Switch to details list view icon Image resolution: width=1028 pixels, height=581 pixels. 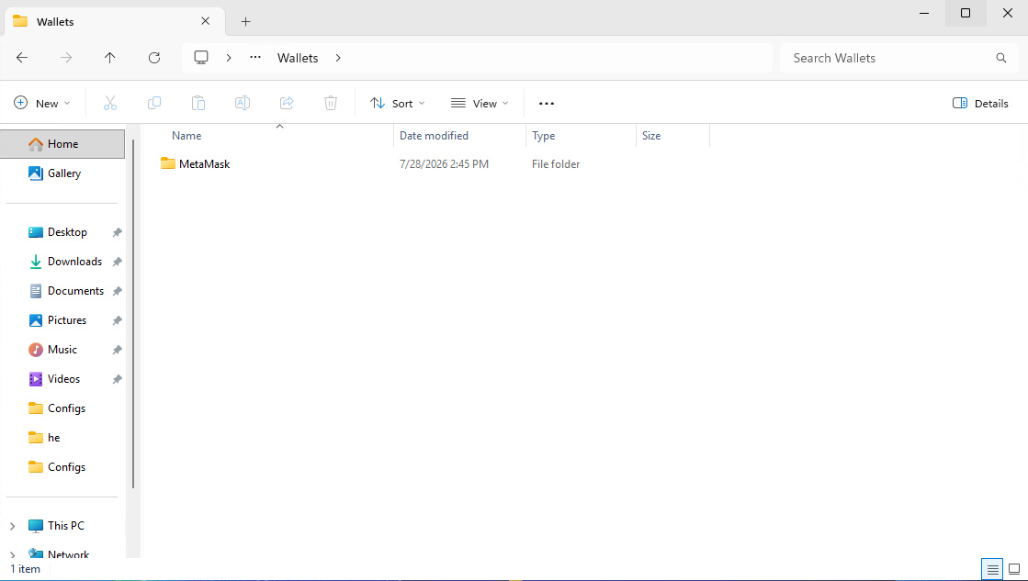(x=992, y=569)
